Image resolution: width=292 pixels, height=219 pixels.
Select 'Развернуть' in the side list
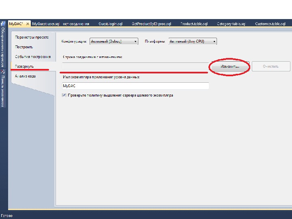[x=24, y=66]
